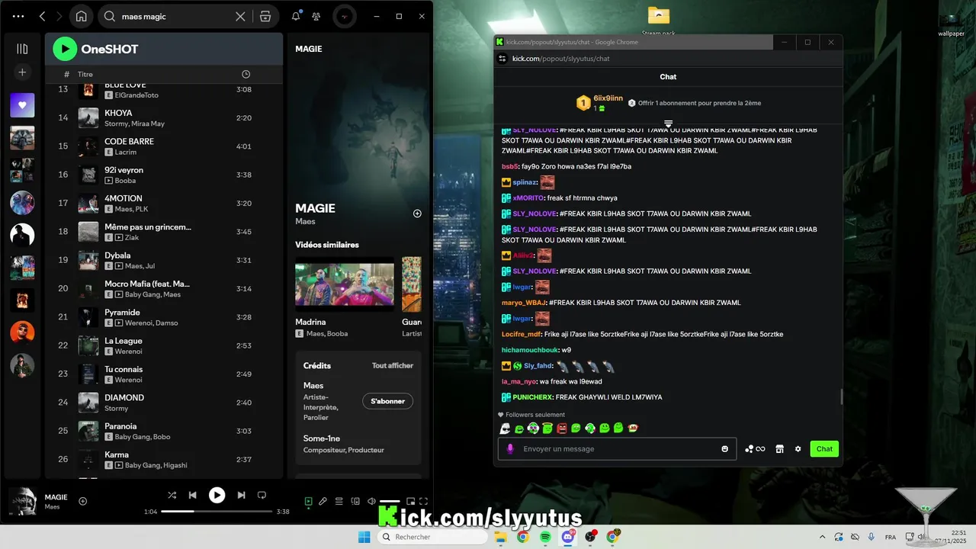This screenshot has width=976, height=549.
Task: Expand the chat leaderboard chevron
Action: coord(668,123)
